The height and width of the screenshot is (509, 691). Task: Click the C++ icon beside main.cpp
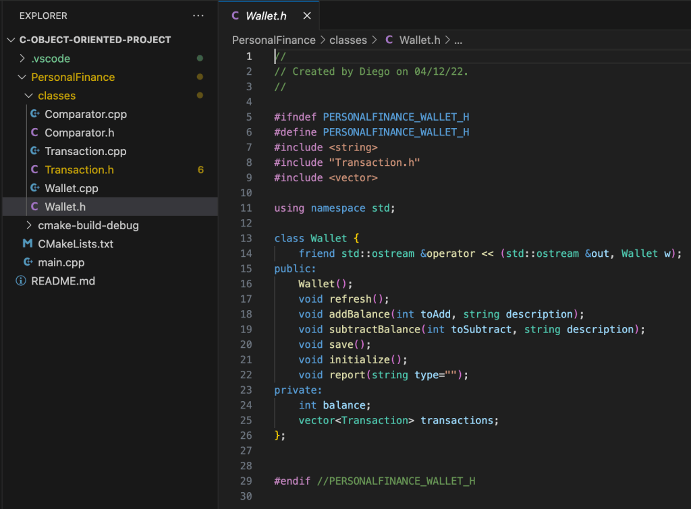pos(28,263)
